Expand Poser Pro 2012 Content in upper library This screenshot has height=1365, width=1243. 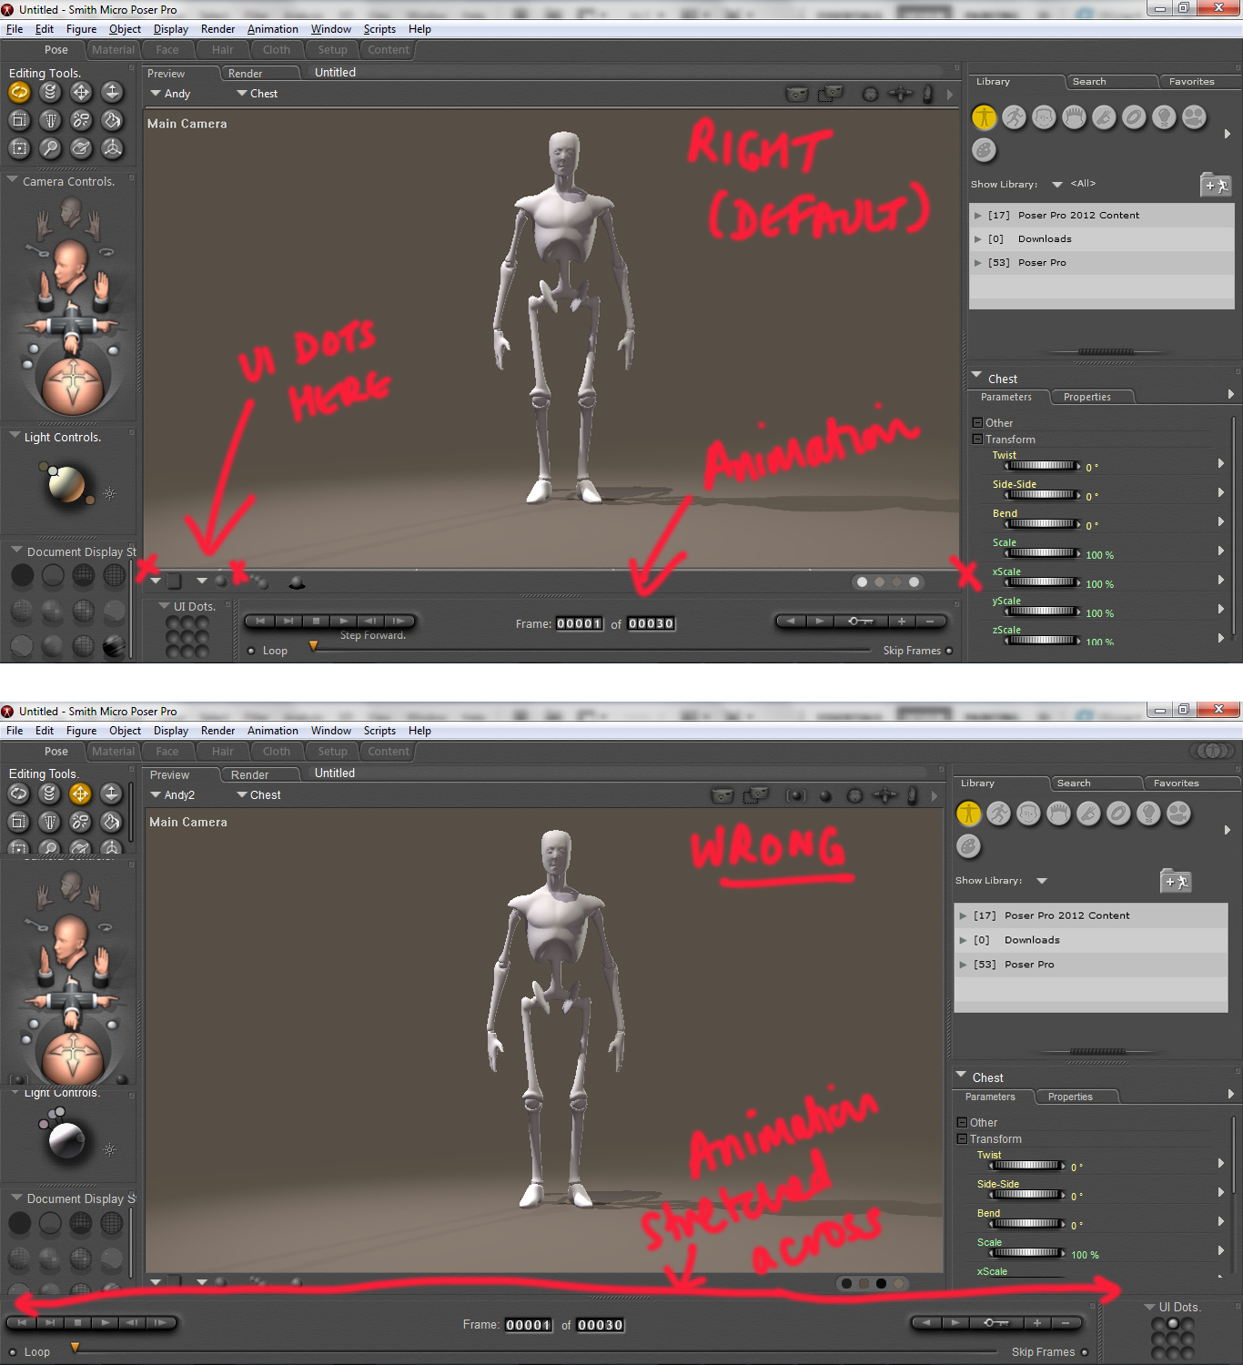point(978,216)
